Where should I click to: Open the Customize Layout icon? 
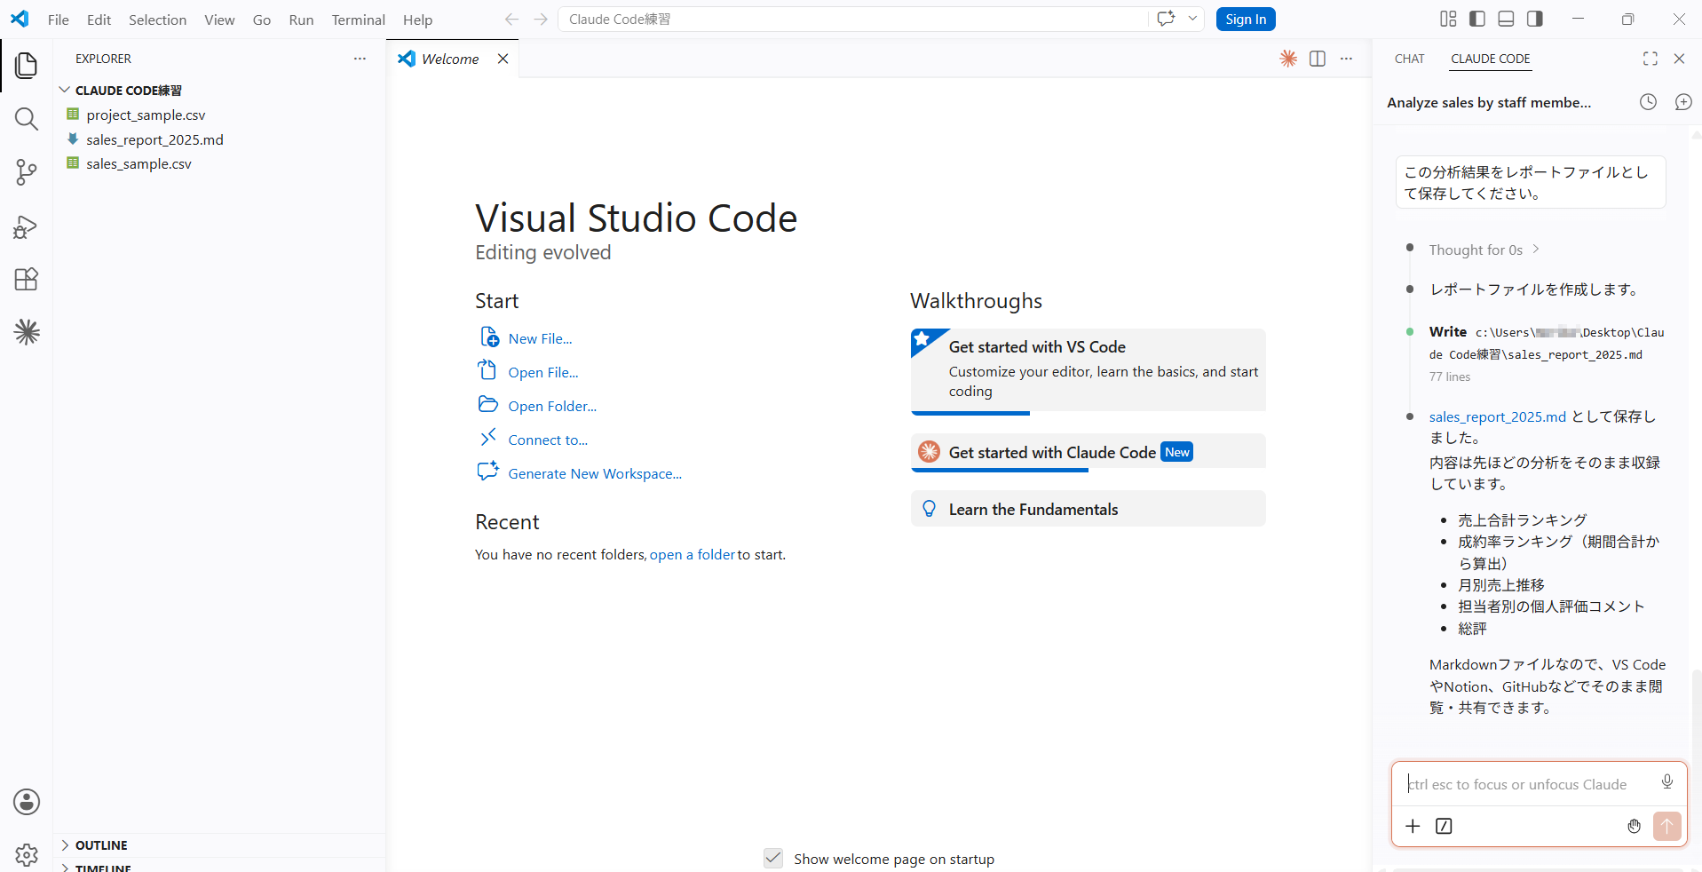coord(1448,19)
